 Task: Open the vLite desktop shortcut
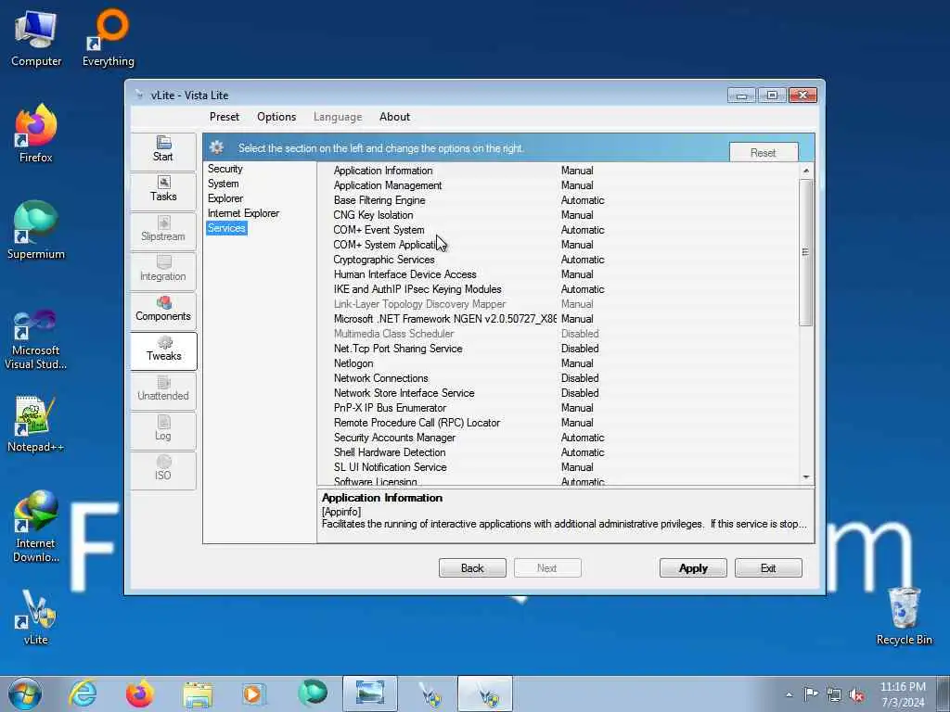[x=36, y=617]
